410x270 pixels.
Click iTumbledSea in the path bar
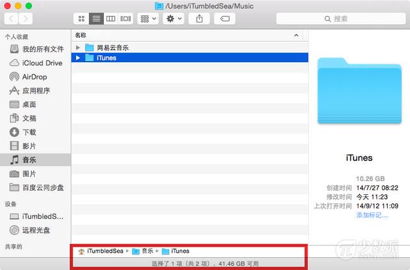click(101, 251)
